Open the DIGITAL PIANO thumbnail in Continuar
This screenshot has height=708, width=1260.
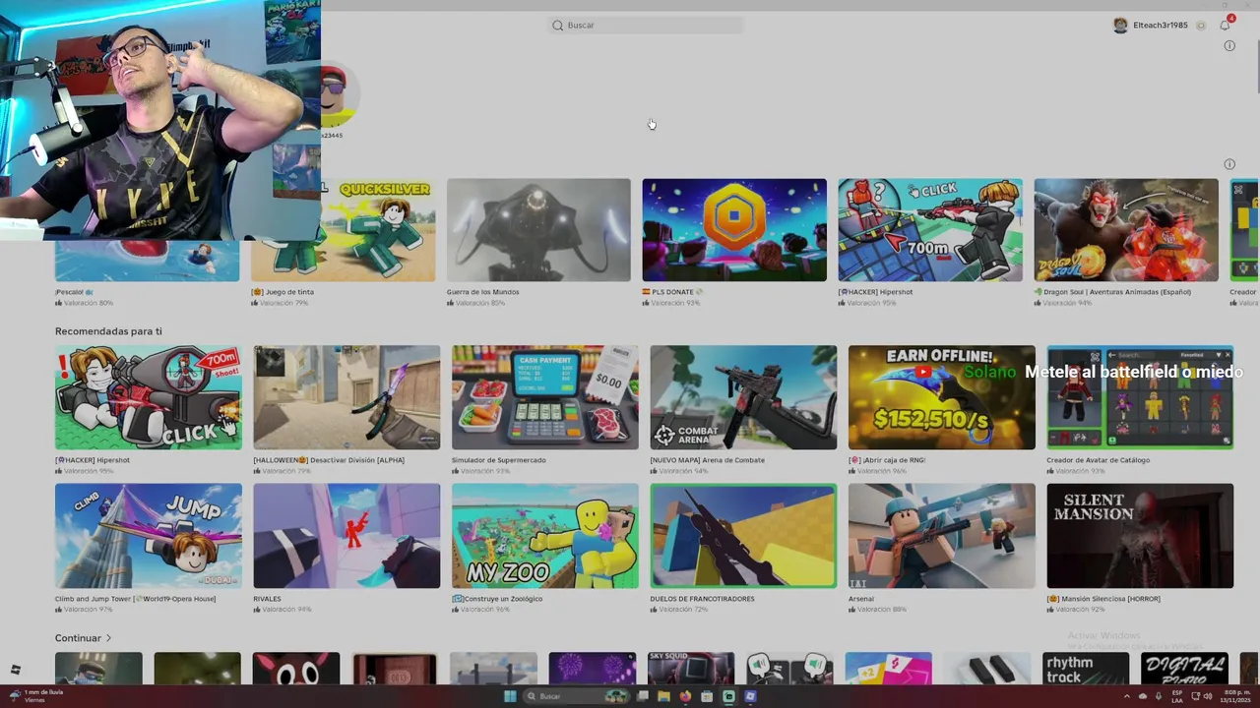(x=1184, y=668)
